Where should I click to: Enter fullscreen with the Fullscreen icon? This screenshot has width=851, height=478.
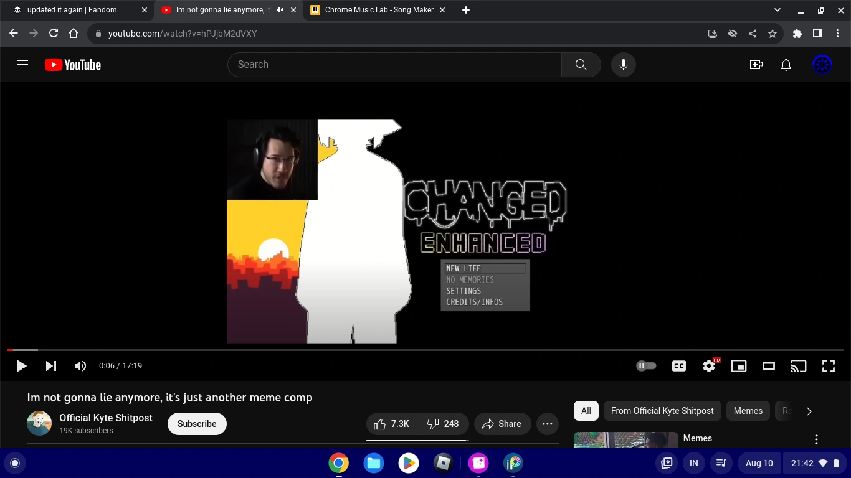pos(829,365)
